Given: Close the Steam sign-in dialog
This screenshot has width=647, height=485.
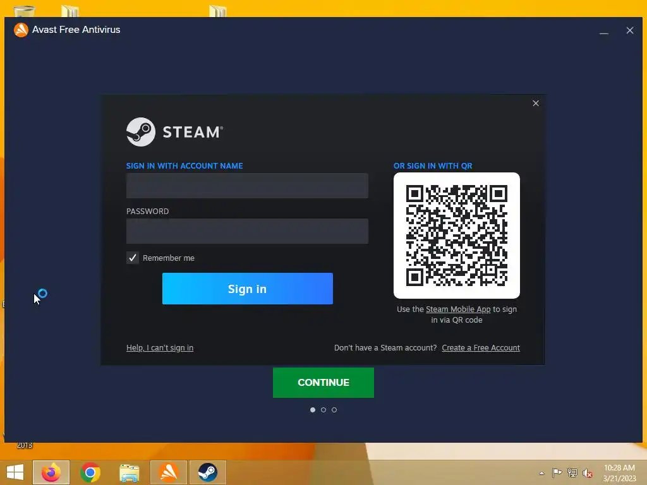Looking at the screenshot, I should tap(536, 103).
